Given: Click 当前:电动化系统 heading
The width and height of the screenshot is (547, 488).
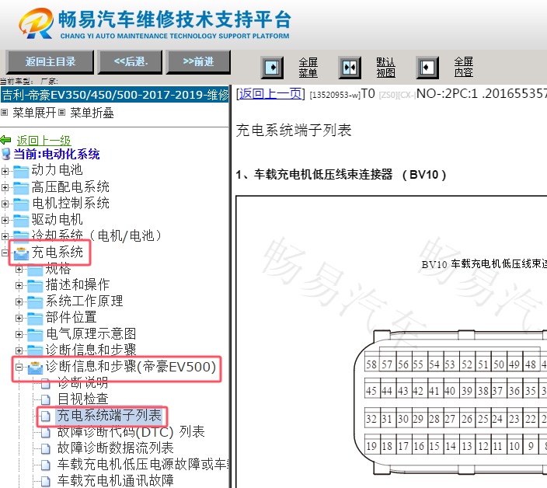Looking at the screenshot, I should [x=57, y=154].
